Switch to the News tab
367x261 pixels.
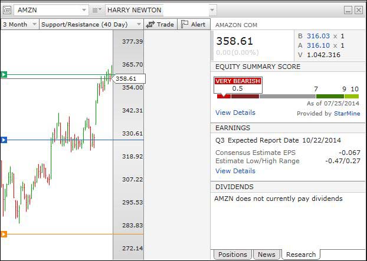[x=267, y=255]
